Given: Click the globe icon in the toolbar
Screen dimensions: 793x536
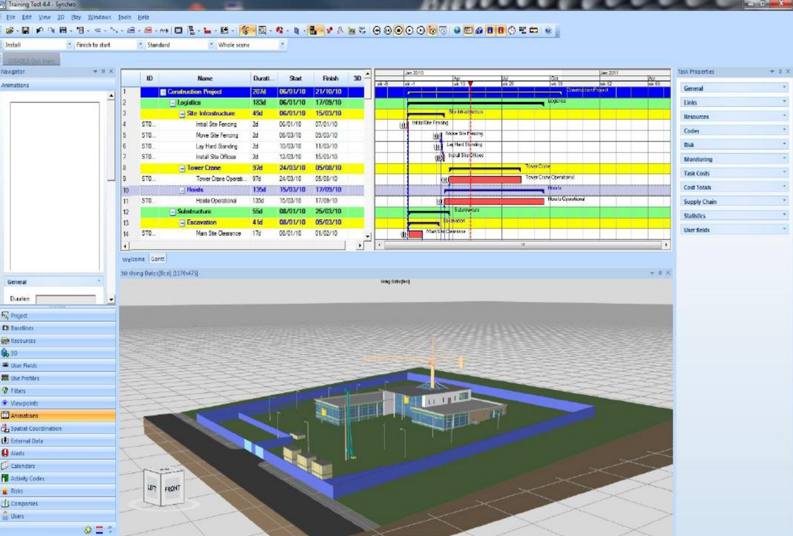Looking at the screenshot, I should coord(457,31).
